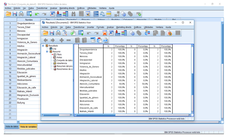Insert text icon in Viewer toolbar
227x138 pixels.
(106, 40)
